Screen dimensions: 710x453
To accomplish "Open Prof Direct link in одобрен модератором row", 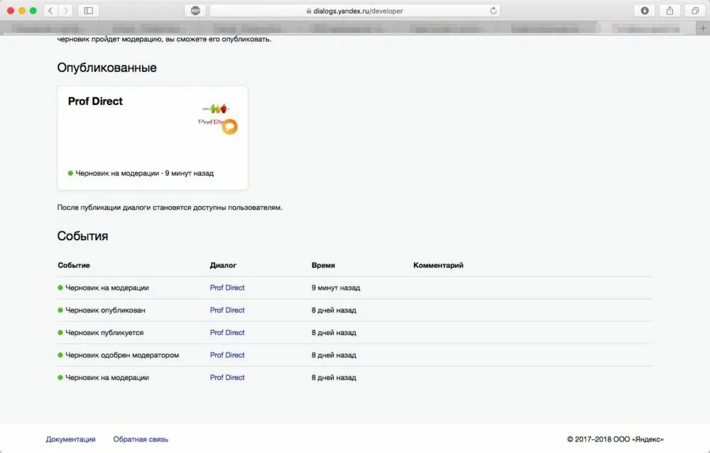I will (x=227, y=355).
